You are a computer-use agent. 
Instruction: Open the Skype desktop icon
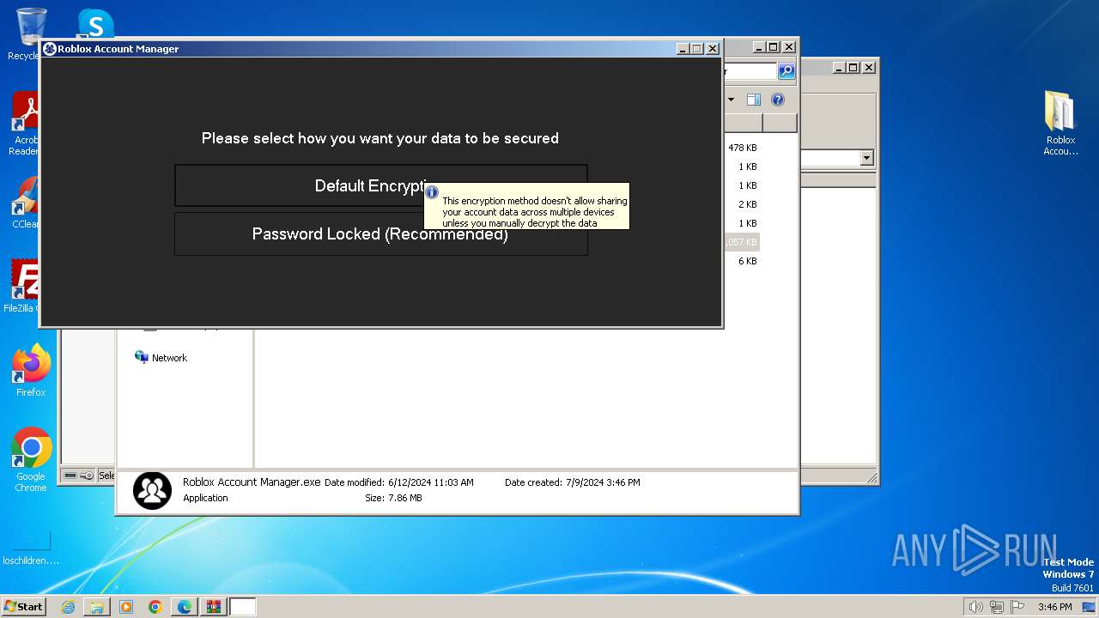pyautogui.click(x=94, y=24)
